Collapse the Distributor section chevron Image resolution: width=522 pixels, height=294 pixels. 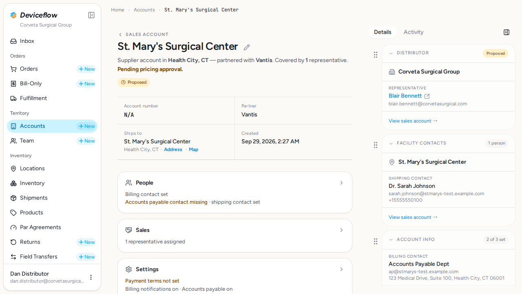coord(391,53)
